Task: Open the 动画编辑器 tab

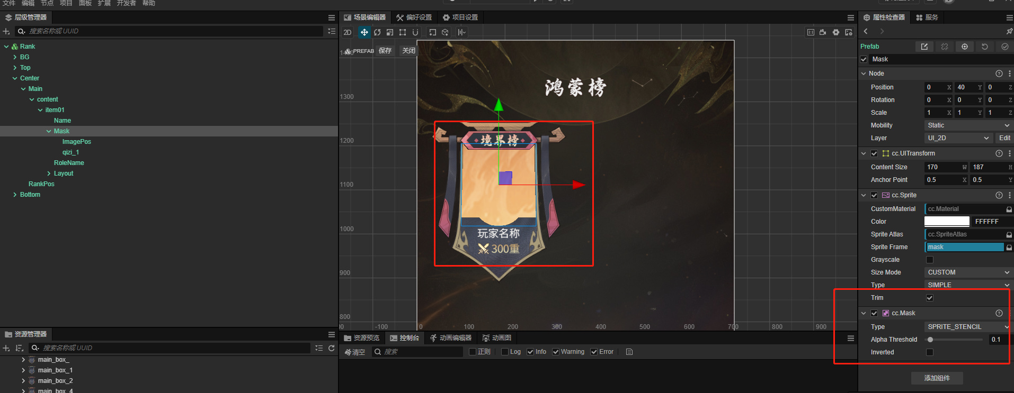Action: [451, 338]
